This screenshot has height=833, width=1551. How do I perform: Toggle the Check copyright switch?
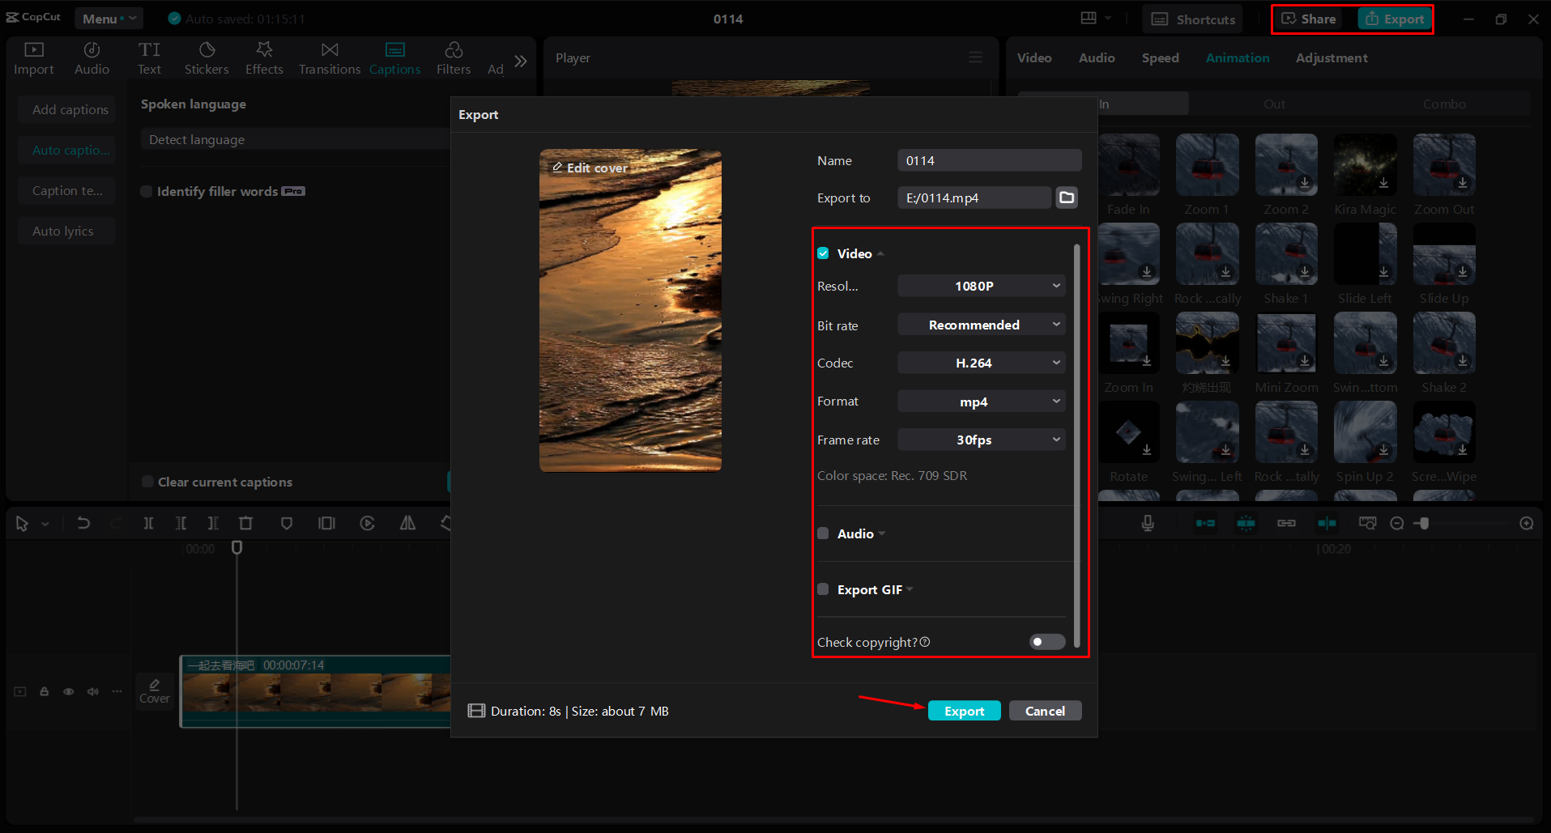click(1046, 641)
